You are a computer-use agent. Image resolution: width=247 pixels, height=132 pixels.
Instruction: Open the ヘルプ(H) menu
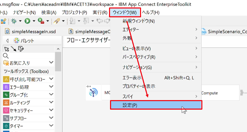click(151, 13)
